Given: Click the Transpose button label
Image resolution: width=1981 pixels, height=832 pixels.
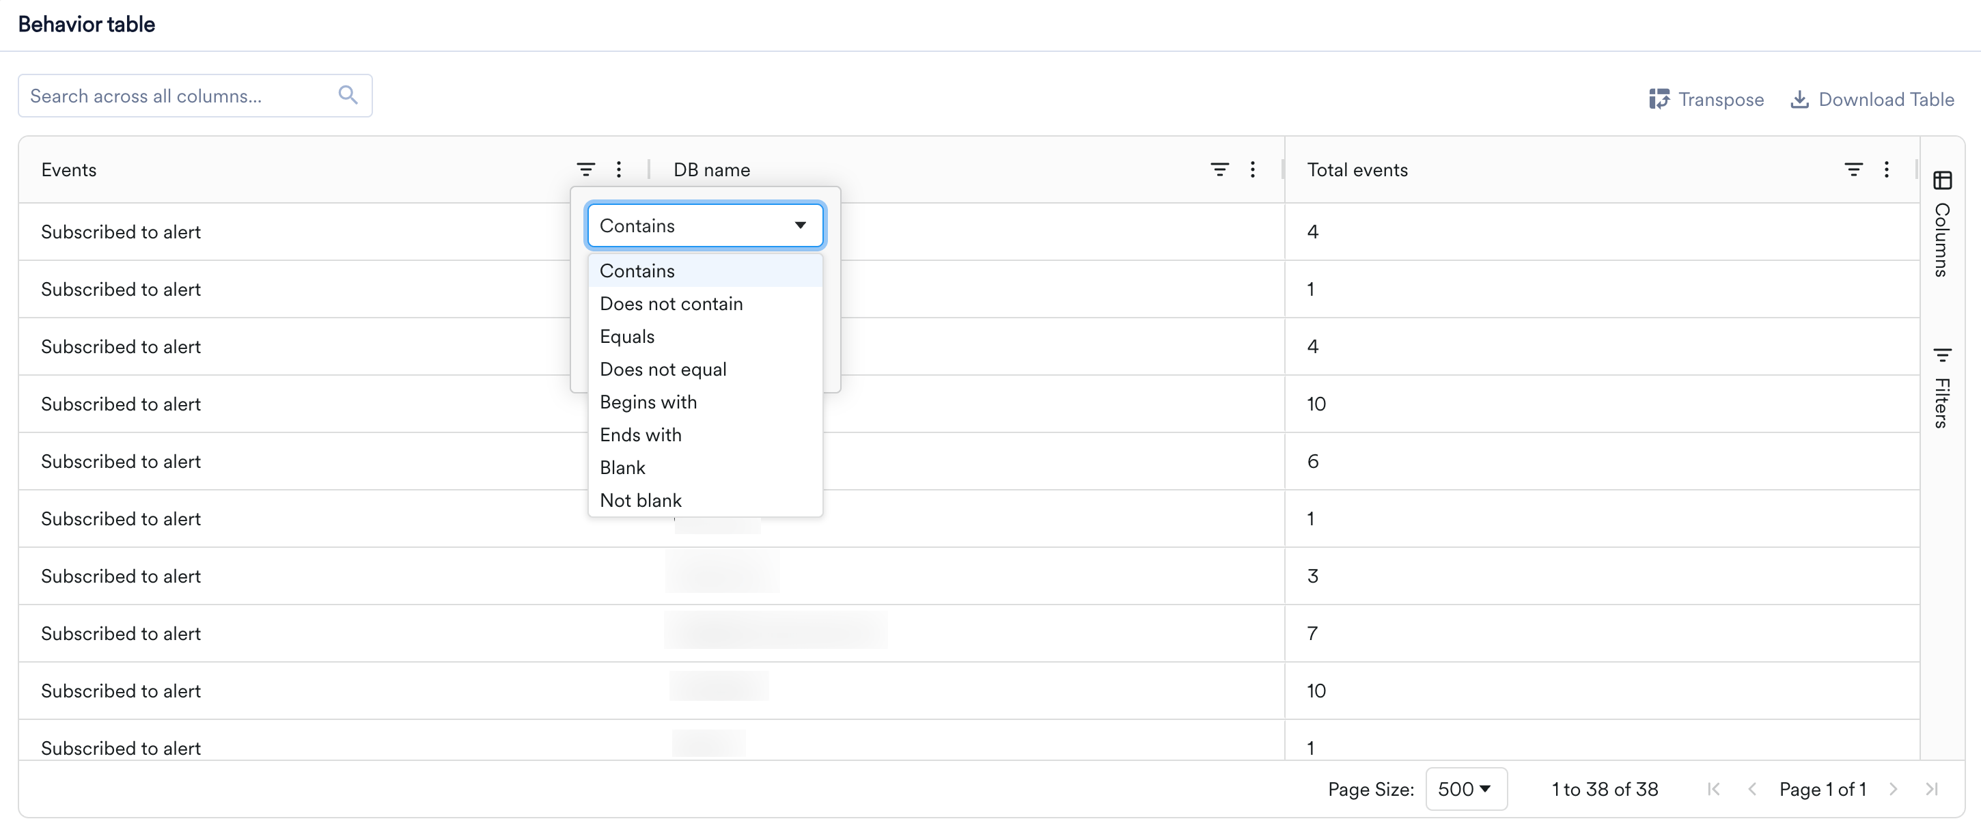Looking at the screenshot, I should pos(1721,99).
